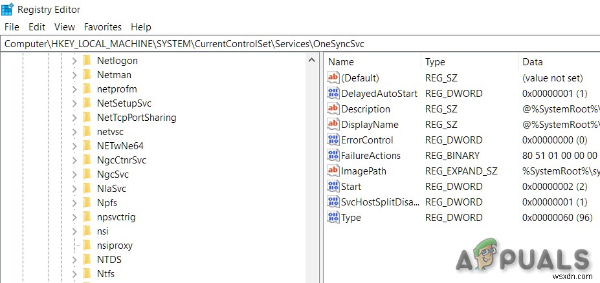Click the FailureActions binary value icon

tap(333, 156)
